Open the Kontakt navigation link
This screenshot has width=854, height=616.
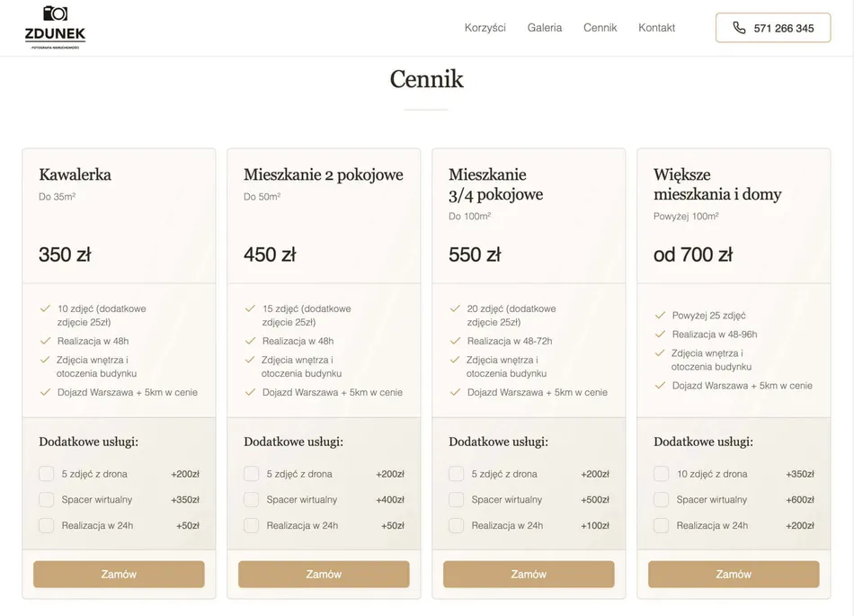click(656, 28)
